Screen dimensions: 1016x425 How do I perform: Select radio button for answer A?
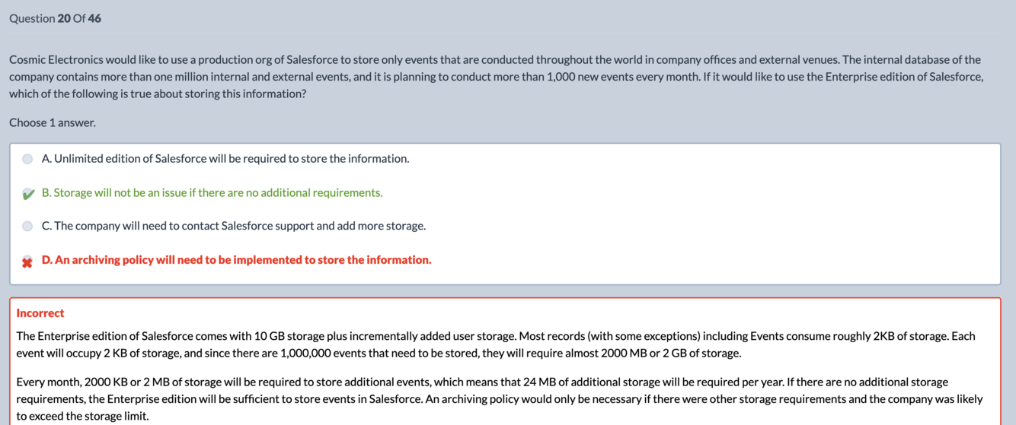(x=27, y=159)
